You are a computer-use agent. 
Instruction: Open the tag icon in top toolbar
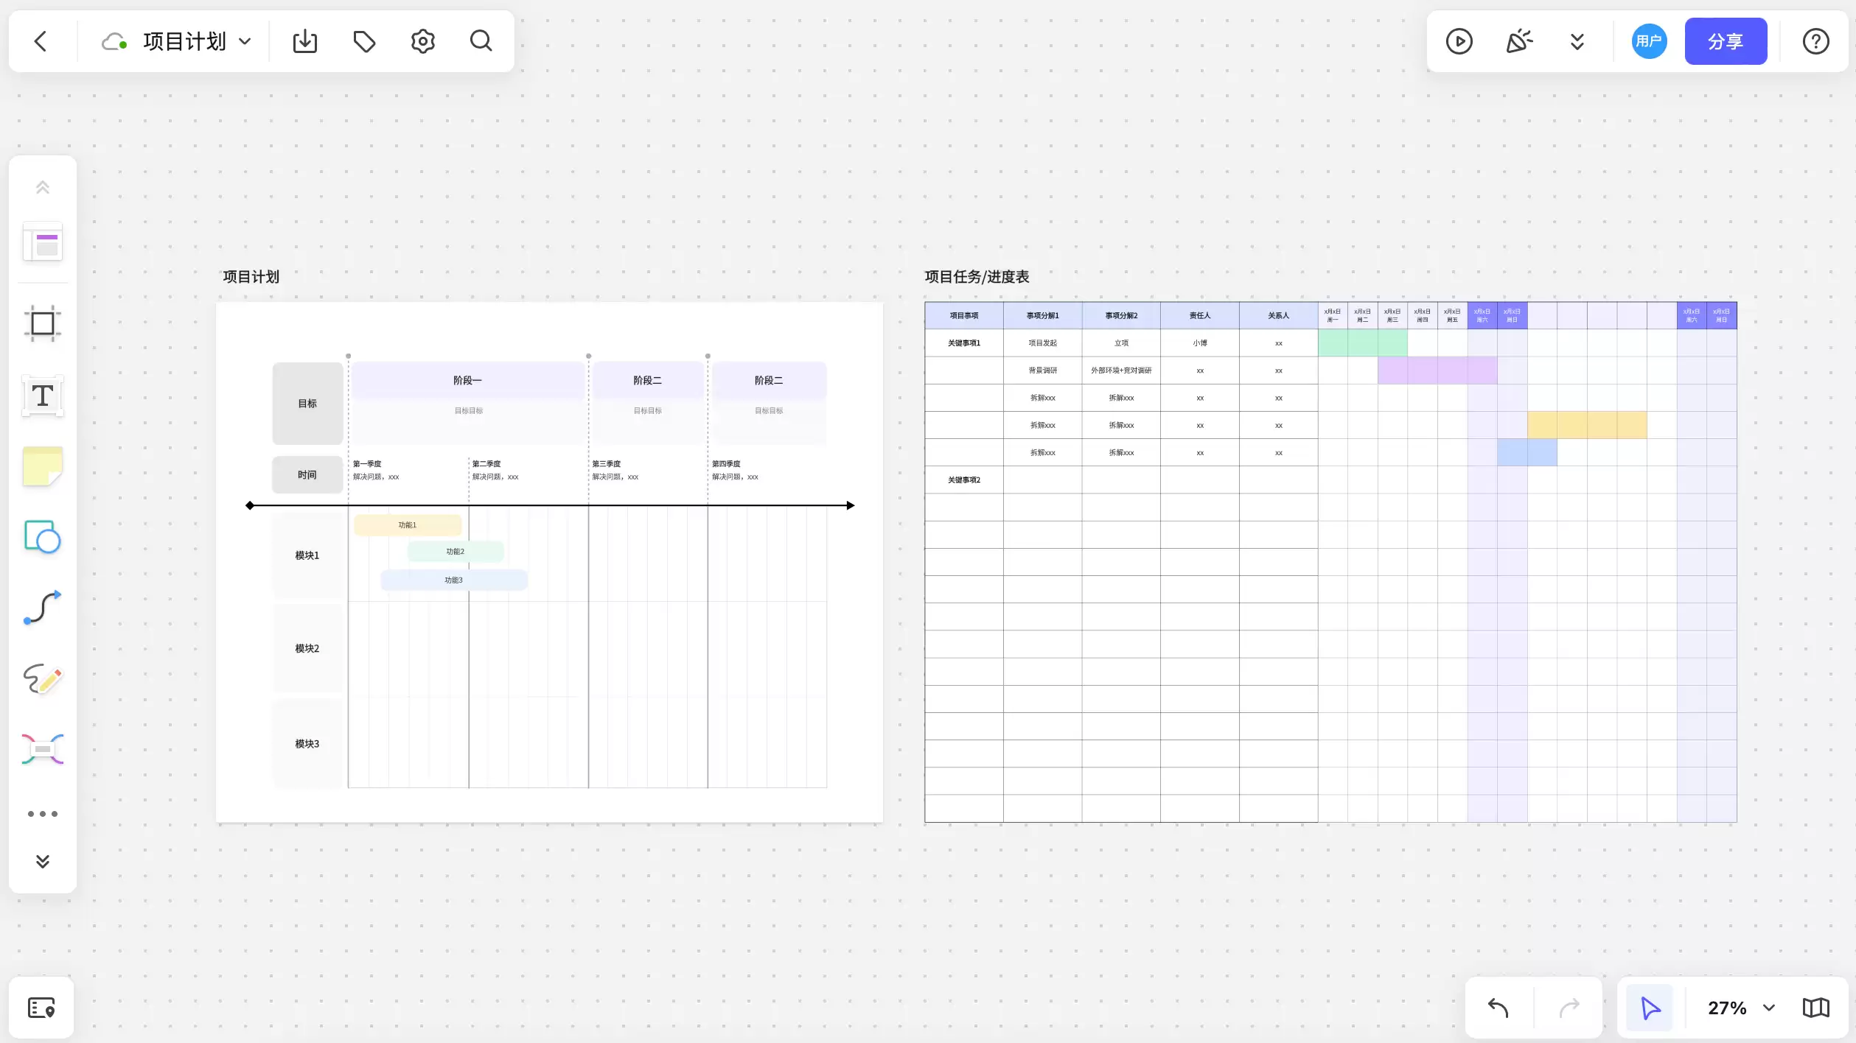364,41
